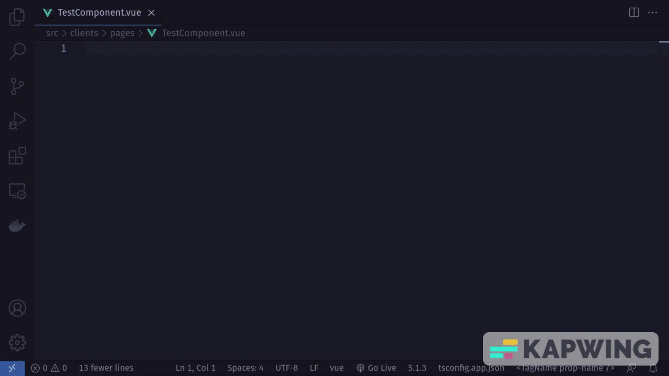Start the Go Live server
The width and height of the screenshot is (669, 376).
coord(376,368)
